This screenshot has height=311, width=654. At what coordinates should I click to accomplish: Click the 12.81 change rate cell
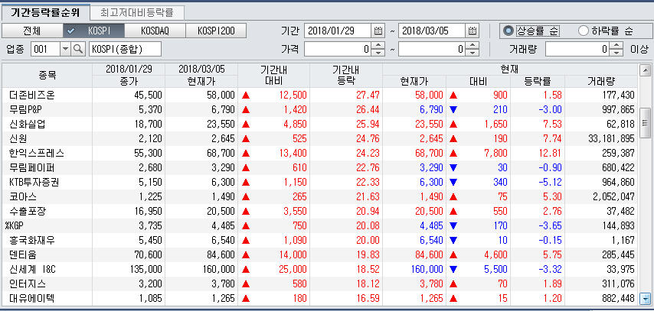point(550,154)
